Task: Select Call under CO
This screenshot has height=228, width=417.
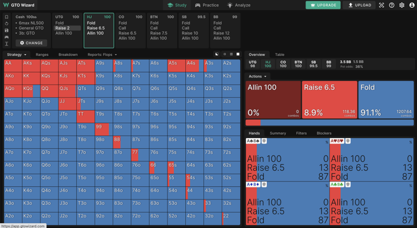Action: coord(122,28)
